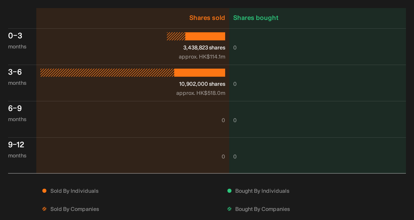The image size is (414, 220).
Task: Click the Sold By Individuals orange dot
Action: pos(44,191)
